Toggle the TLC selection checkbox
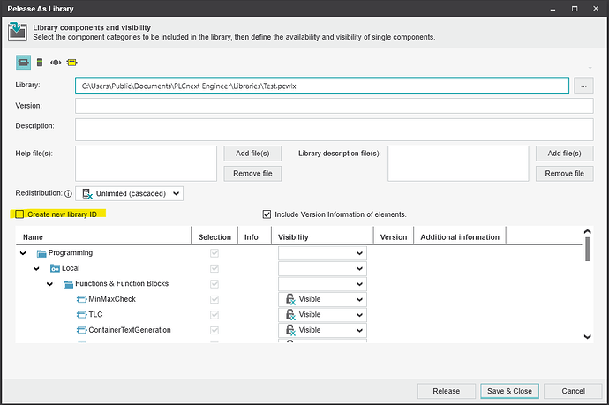609x405 pixels. click(214, 315)
